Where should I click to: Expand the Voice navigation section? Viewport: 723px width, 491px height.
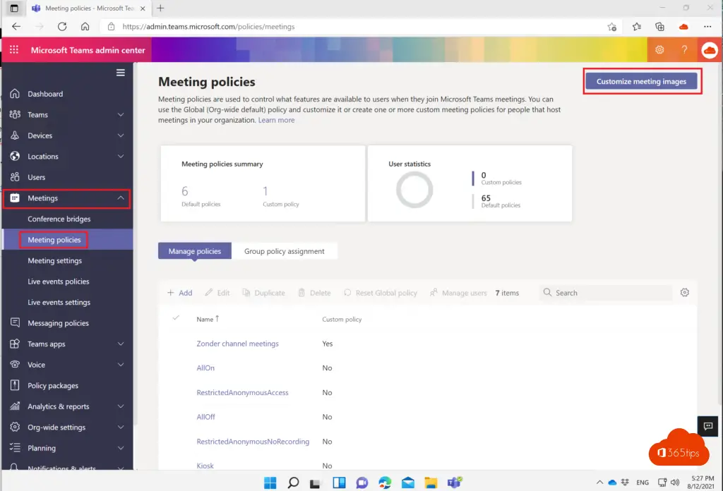tap(121, 365)
